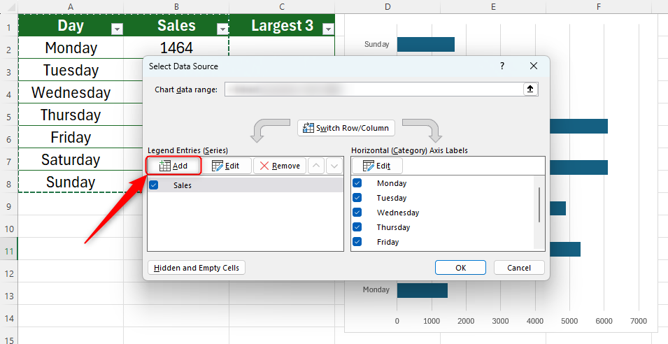Click the Sunday axis label in chart
The image size is (668, 344).
376,44
